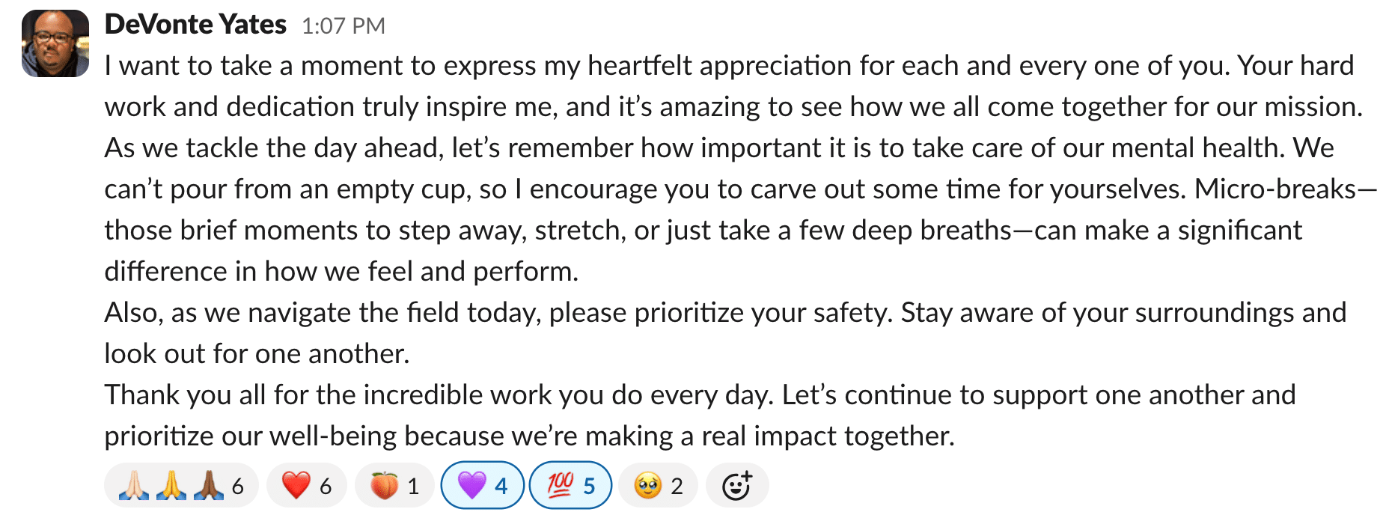
Task: Click the yellow praying hands emoji
Action: [x=172, y=486]
